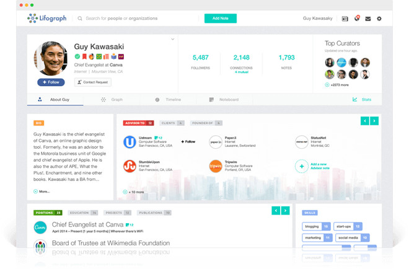Viewport: 409px width, 269px height.
Task: Select the Publications tab
Action: click(x=154, y=213)
